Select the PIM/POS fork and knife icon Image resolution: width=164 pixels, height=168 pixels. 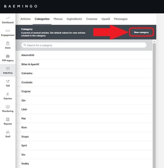pyautogui.click(x=8, y=69)
